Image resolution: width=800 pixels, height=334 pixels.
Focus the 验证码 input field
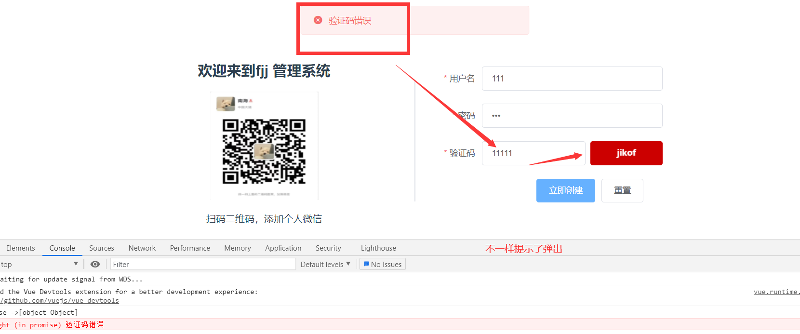pos(533,153)
